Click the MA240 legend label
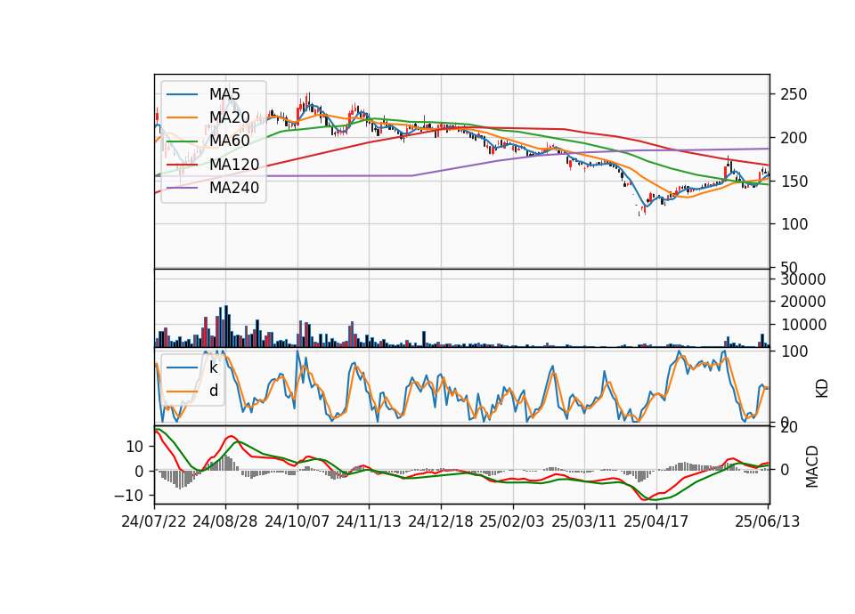Screen dimensions: 855x614 click(234, 188)
